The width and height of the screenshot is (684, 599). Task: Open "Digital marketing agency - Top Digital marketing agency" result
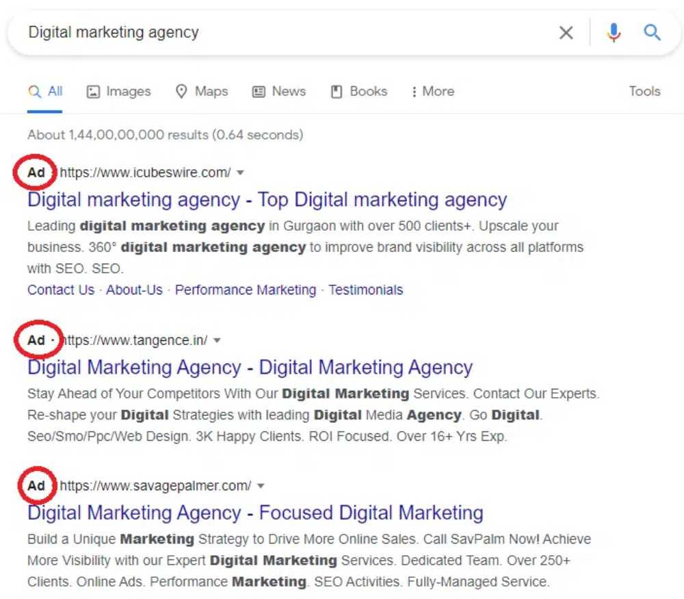pyautogui.click(x=267, y=200)
